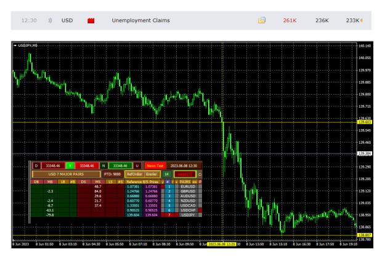Click the RefOnBar button
The image size is (385, 260).
(x=134, y=174)
